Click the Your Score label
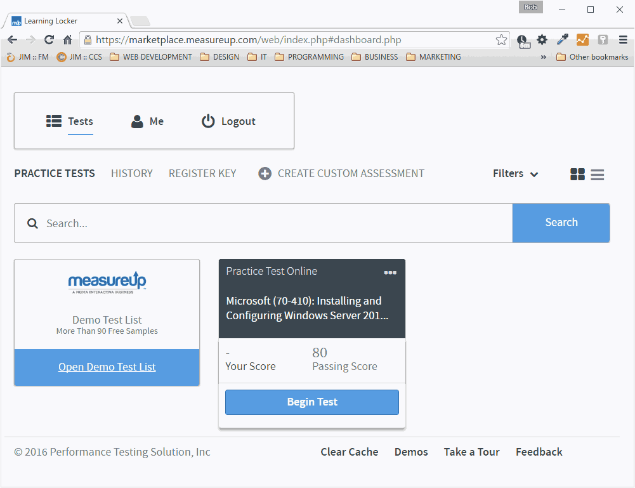635x488 pixels. [251, 367]
